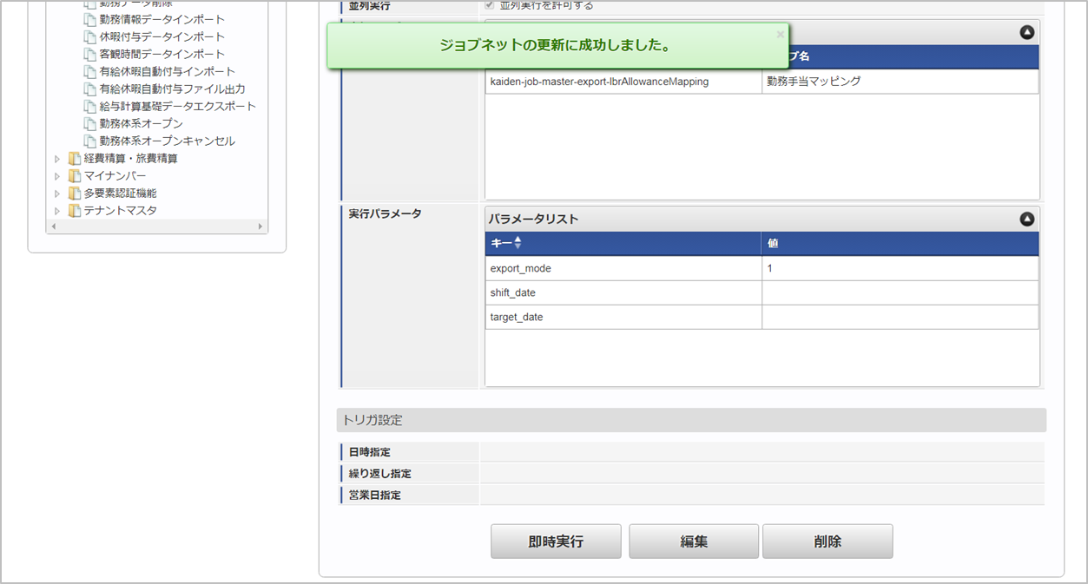Click folder icon of マイナンバー

tap(75, 176)
